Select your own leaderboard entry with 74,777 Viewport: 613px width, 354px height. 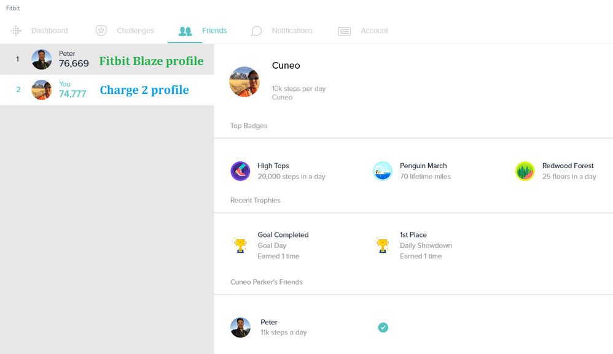point(72,90)
